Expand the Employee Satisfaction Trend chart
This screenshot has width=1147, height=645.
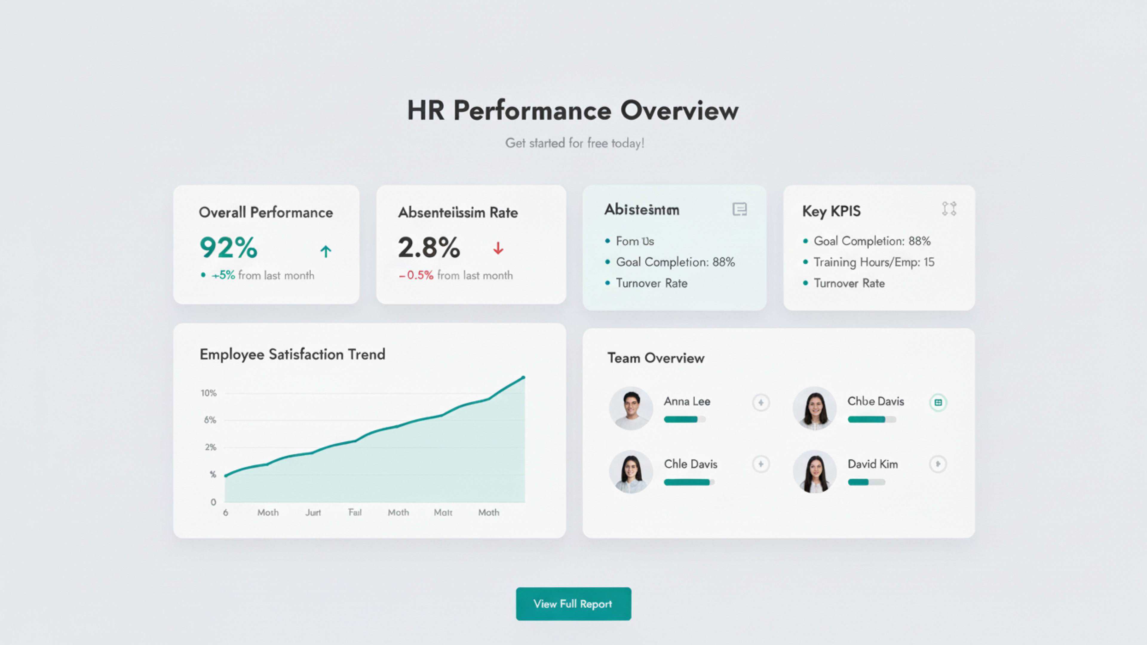pyautogui.click(x=292, y=355)
